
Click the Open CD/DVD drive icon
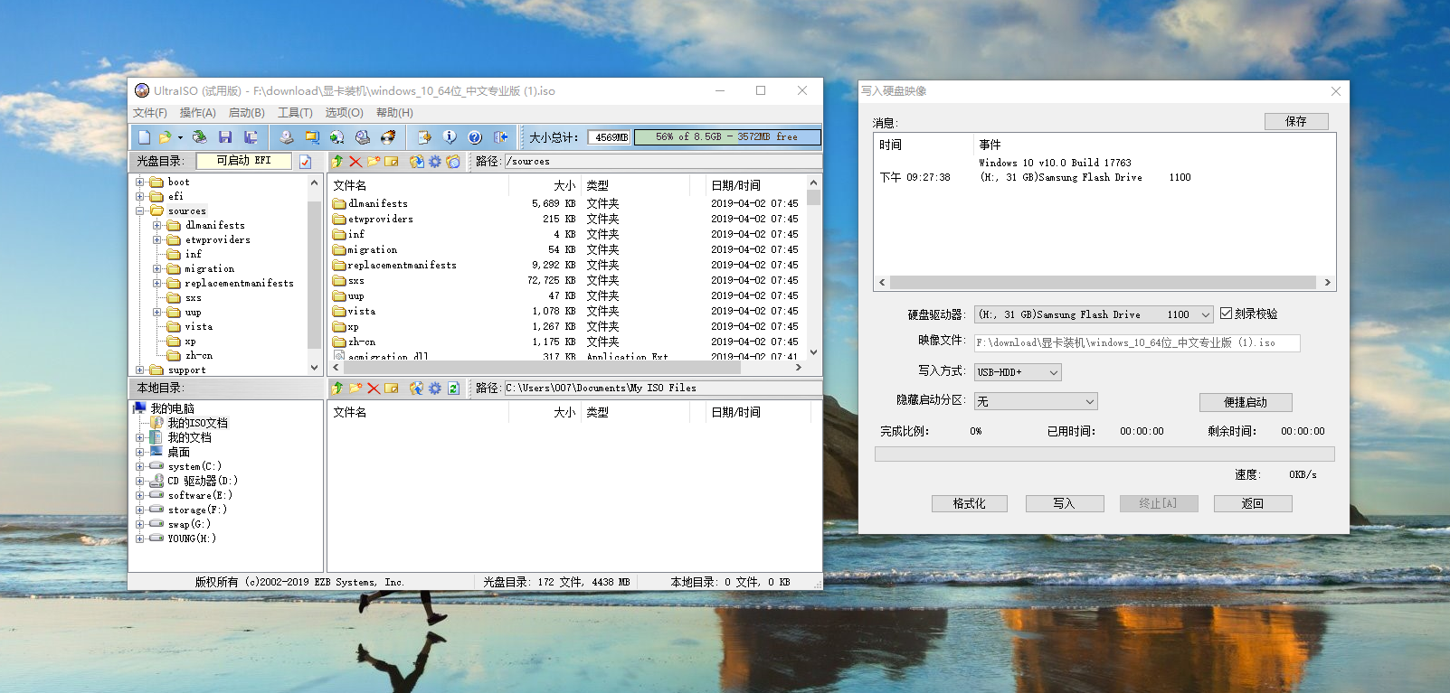(x=200, y=137)
